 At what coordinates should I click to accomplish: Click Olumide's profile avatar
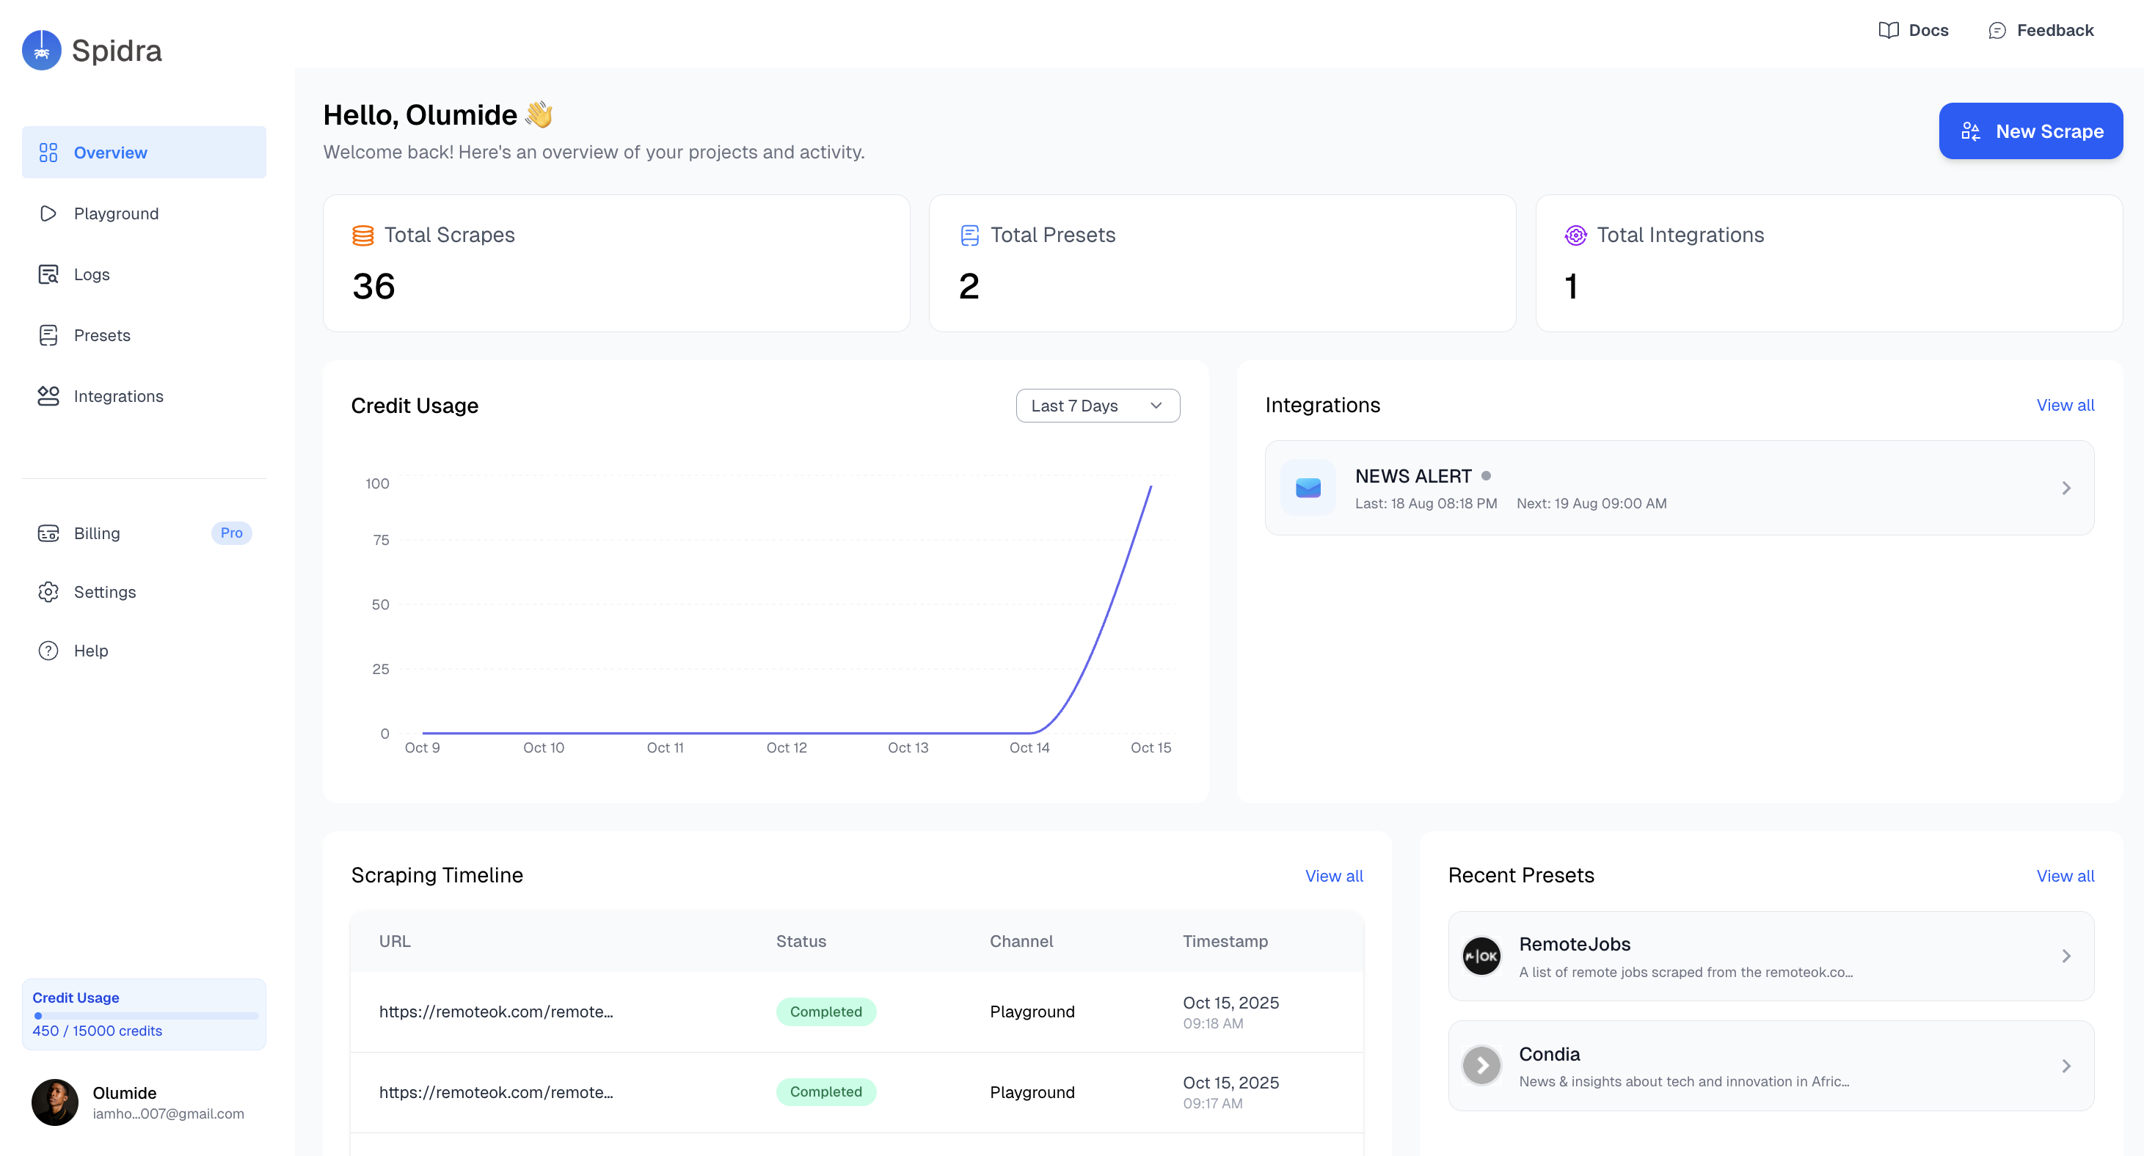click(55, 1102)
